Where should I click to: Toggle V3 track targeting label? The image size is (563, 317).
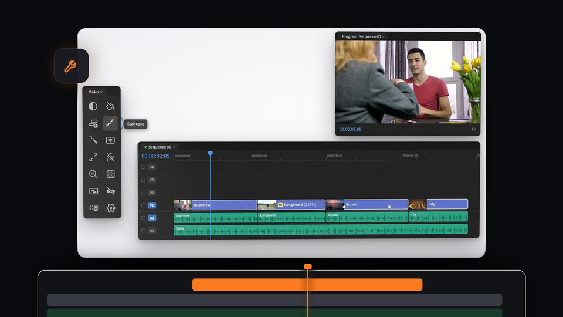point(151,180)
